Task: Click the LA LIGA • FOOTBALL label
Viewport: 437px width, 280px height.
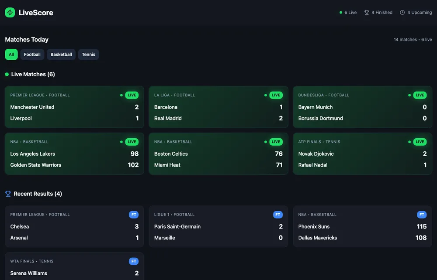Action: coord(174,95)
